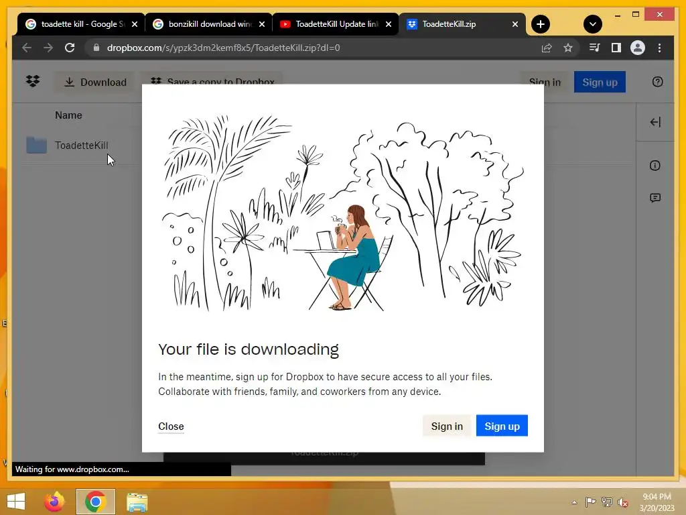Click the Dropbox logo icon
686x515 pixels.
tap(33, 81)
